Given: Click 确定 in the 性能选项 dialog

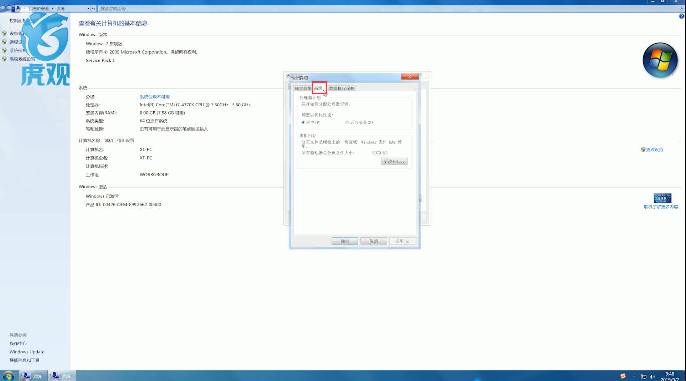Looking at the screenshot, I should click(x=345, y=241).
